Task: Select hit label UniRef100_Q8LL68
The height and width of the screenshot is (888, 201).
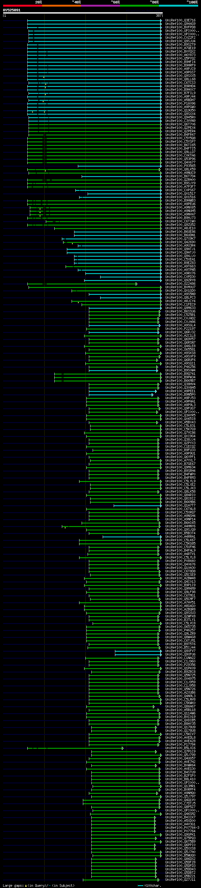Action: (180, 79)
